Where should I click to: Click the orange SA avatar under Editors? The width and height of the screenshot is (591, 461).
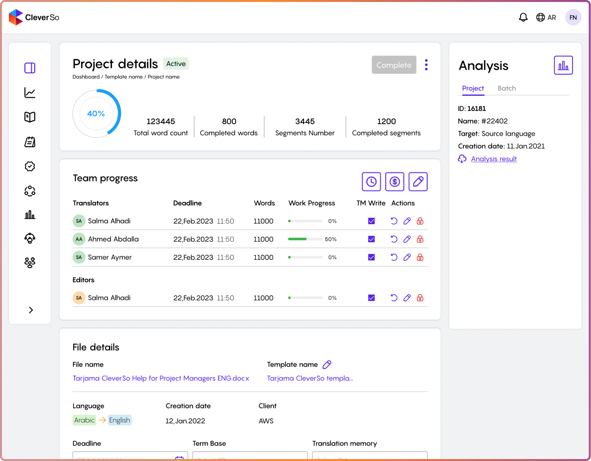point(79,298)
